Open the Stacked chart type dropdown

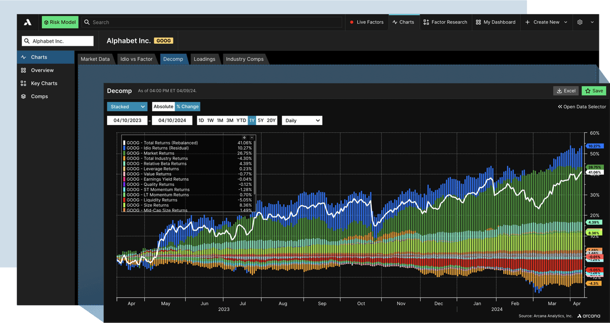pyautogui.click(x=127, y=107)
